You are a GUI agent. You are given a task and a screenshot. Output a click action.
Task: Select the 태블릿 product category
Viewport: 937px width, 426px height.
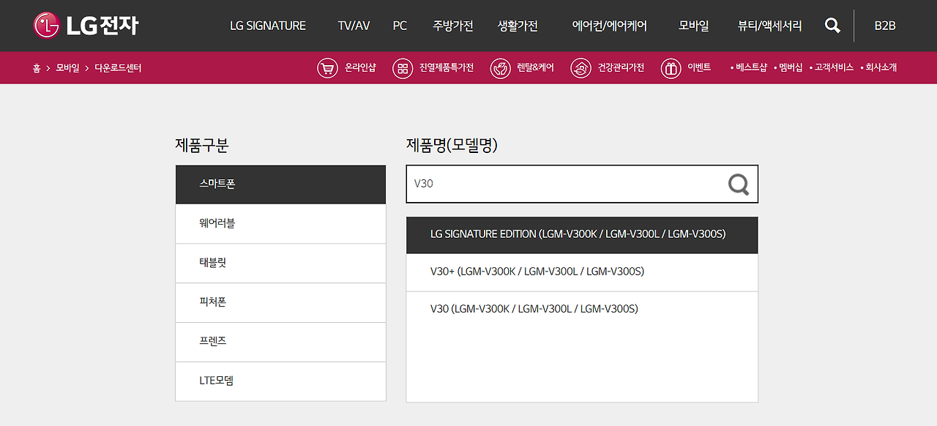pyautogui.click(x=280, y=263)
